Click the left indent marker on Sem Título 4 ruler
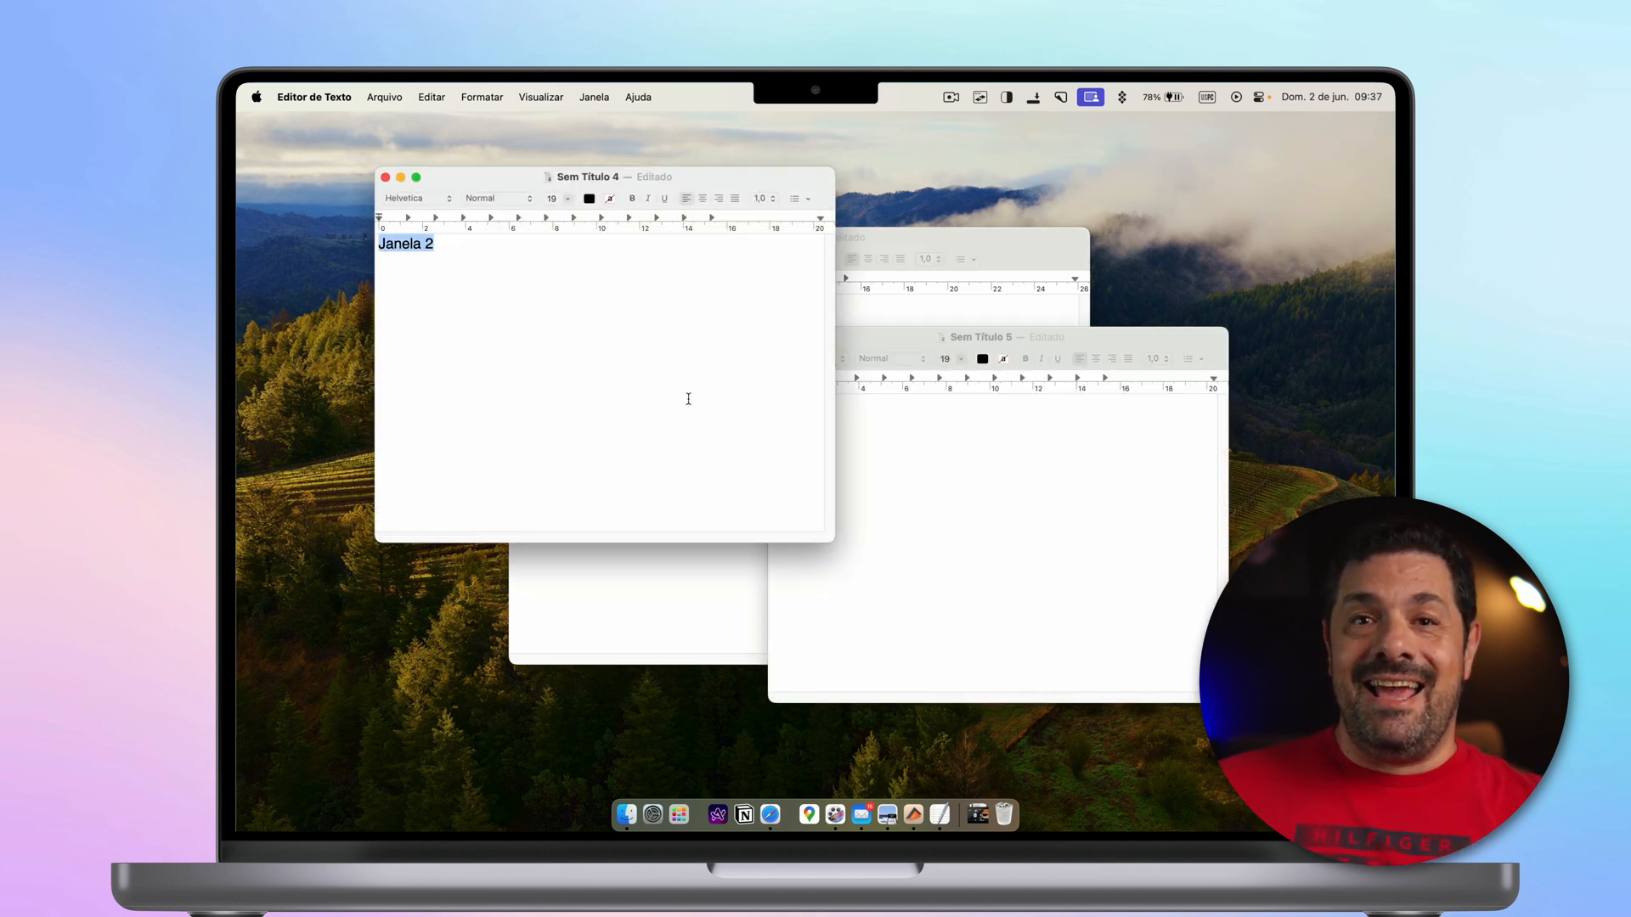The image size is (1631, 917). click(379, 218)
